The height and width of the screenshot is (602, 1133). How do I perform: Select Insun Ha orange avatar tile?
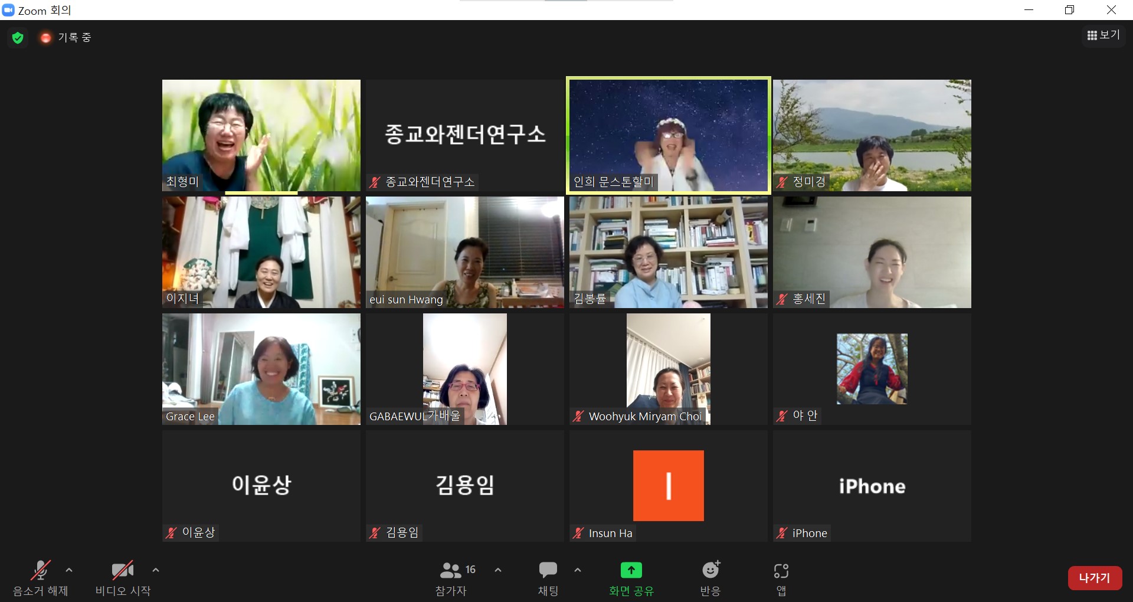[669, 486]
